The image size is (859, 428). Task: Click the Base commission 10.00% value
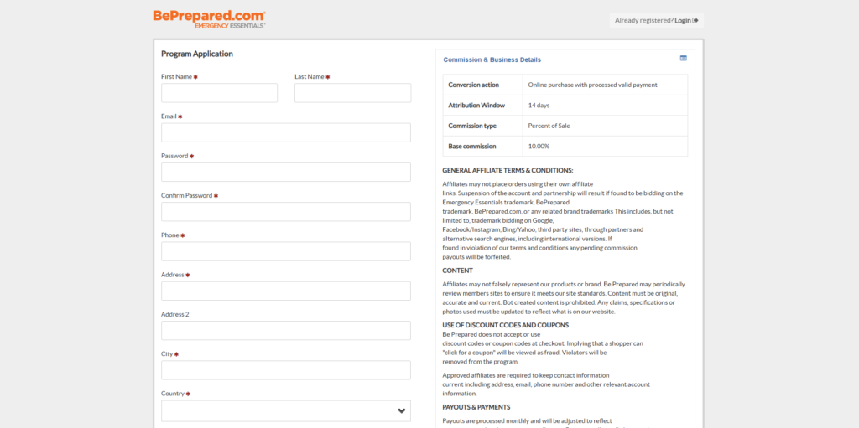tap(539, 146)
